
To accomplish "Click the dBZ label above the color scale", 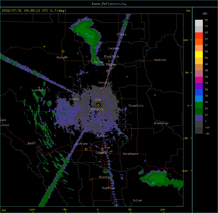I will point(205,14).
